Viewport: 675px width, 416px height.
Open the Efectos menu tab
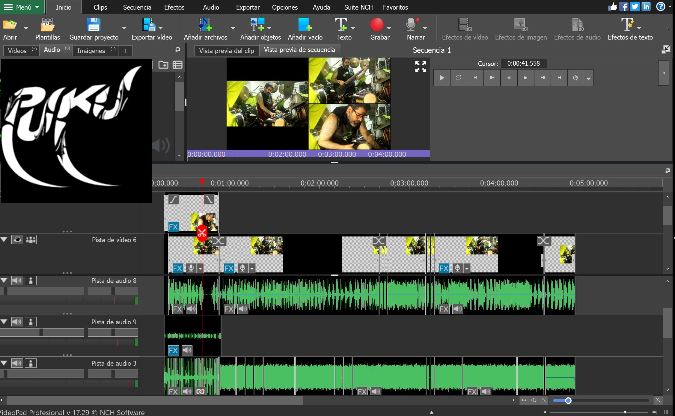174,7
